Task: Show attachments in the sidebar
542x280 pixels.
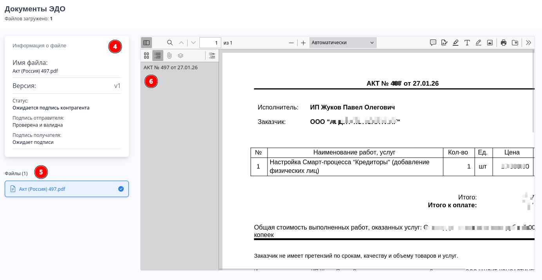Action: pyautogui.click(x=169, y=56)
